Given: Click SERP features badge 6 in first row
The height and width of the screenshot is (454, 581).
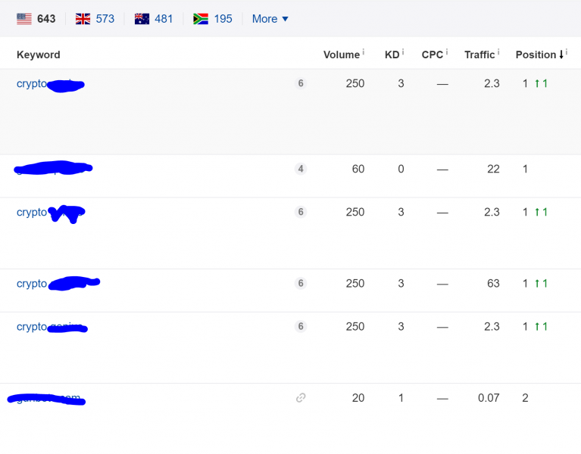Looking at the screenshot, I should (301, 83).
